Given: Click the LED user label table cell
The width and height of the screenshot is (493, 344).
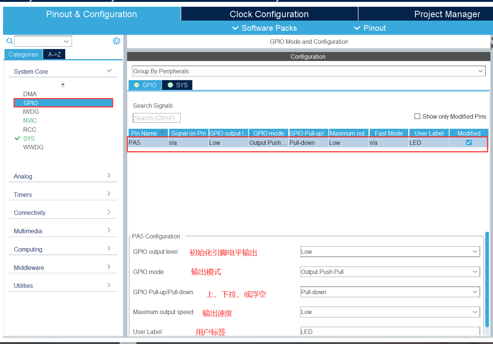Looking at the screenshot, I should tap(429, 143).
